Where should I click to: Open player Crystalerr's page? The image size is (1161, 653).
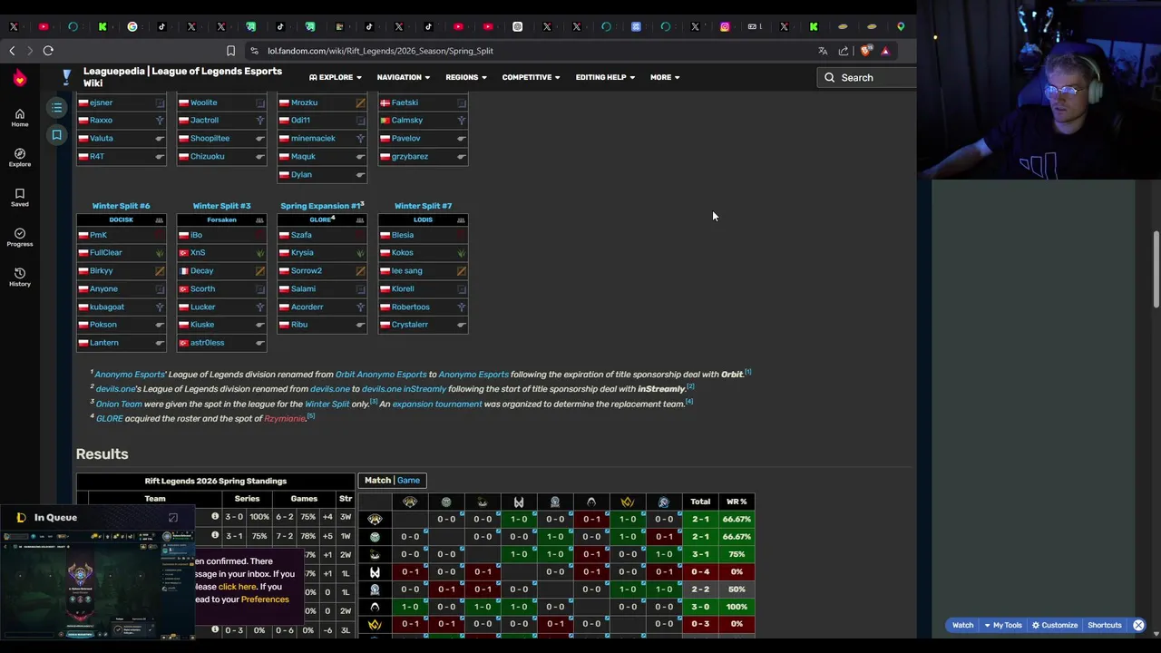409,325
